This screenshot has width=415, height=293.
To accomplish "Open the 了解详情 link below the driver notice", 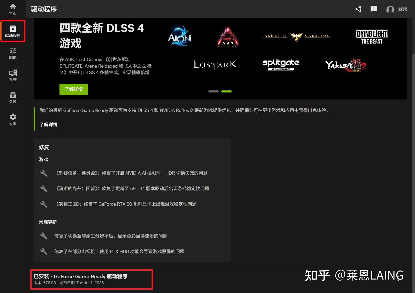I will click(x=48, y=125).
